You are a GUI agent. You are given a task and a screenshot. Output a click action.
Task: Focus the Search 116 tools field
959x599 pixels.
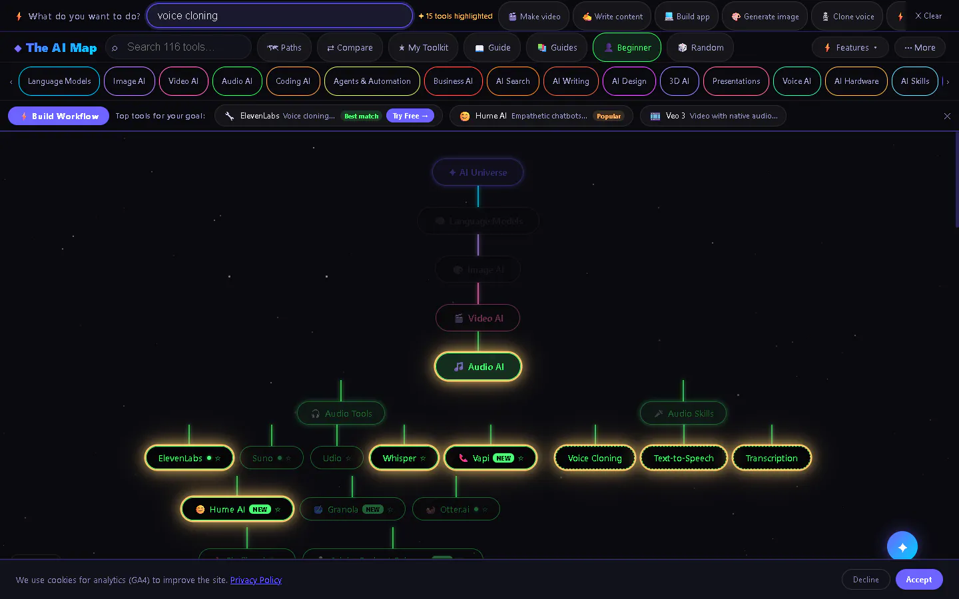tap(178, 47)
